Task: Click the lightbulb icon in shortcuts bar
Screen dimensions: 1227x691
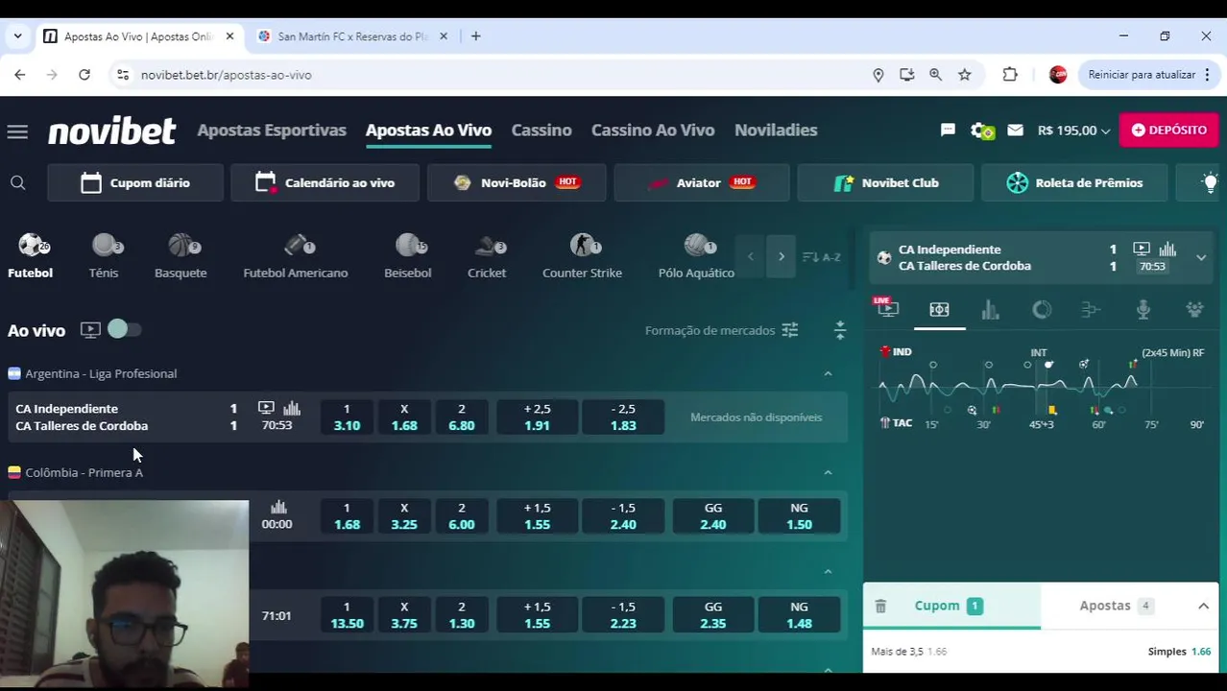Action: click(1210, 182)
